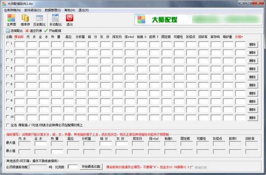Image resolution: width=266 pixels, height=175 pixels.
Task: Click 删除 button for row 2
Action: pyautogui.click(x=253, y=53)
